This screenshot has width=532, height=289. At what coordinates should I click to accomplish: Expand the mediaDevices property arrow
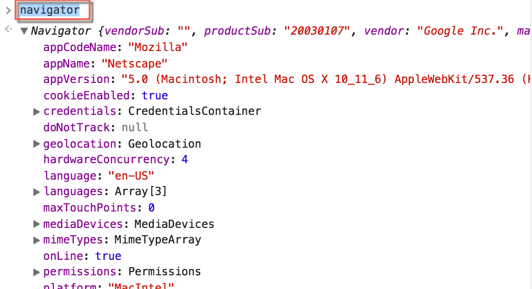(x=36, y=224)
